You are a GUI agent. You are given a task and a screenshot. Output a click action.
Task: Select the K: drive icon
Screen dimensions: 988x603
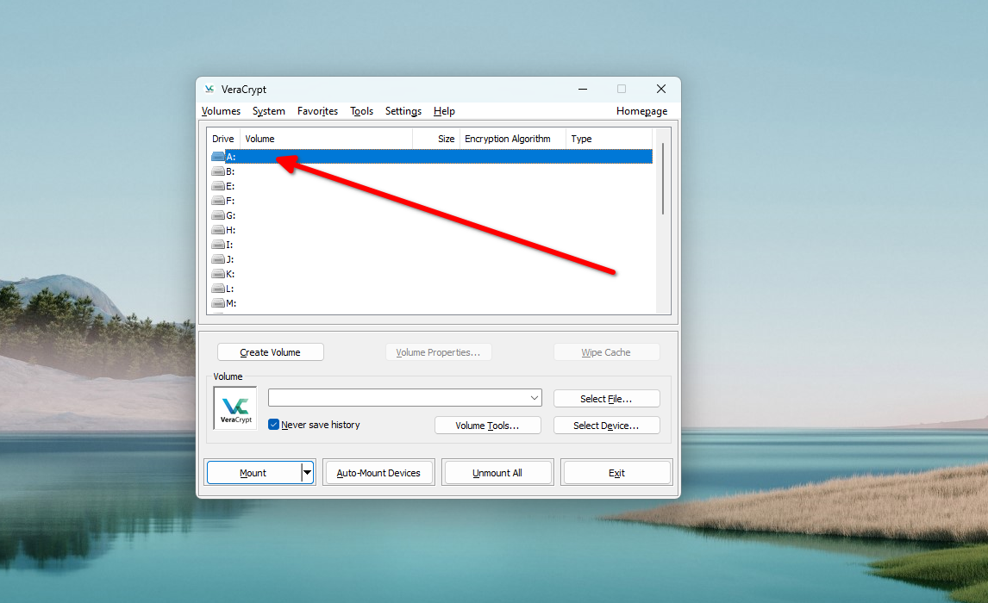(218, 274)
